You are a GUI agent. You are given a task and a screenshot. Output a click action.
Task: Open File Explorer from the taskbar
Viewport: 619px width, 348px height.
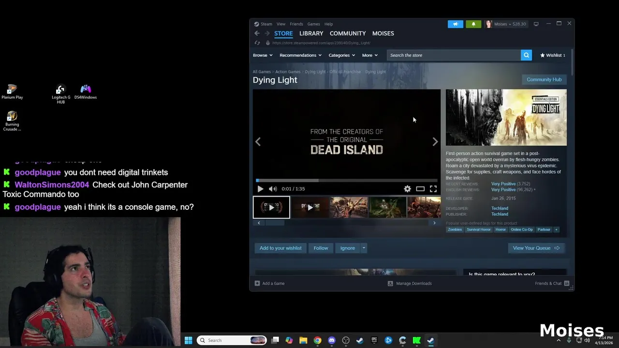[303, 340]
